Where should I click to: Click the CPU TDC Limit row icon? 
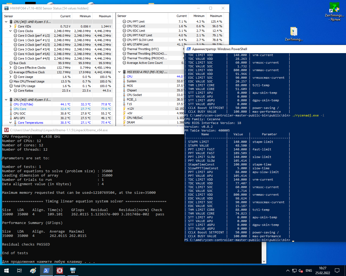(x=124, y=26)
